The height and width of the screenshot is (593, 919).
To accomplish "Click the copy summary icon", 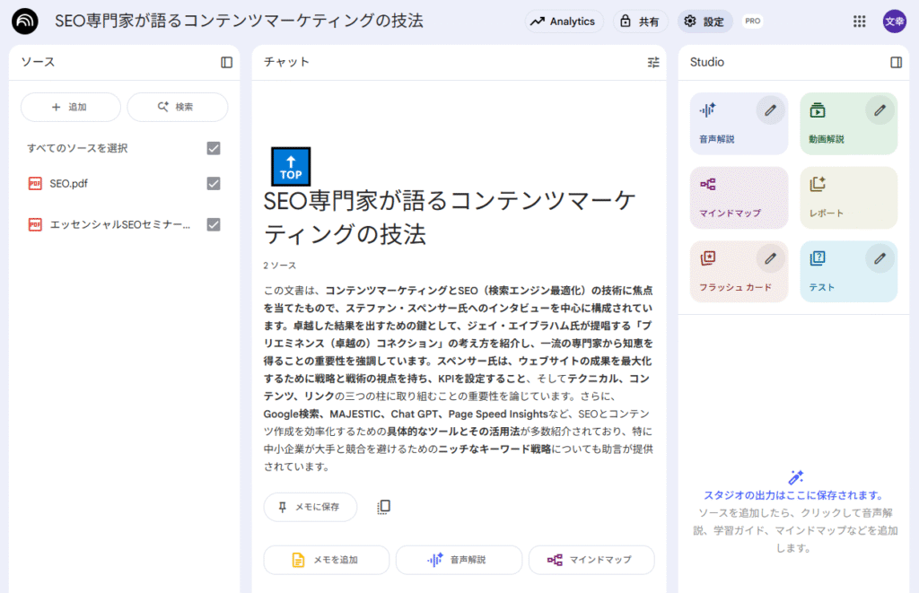I will 383,507.
